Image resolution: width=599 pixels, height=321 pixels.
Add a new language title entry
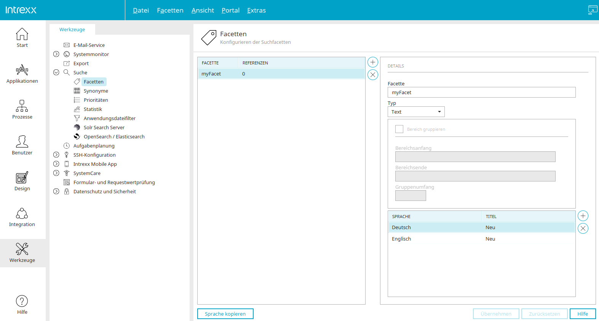pos(583,216)
